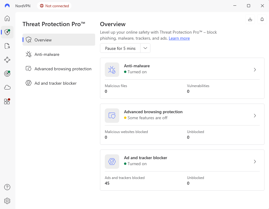The height and width of the screenshot is (209, 269).
Task: Expand Ad and tracker blocker card chevron
Action: click(255, 162)
